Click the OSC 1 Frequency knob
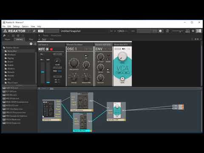The width and height of the screenshot is (204, 153). tap(74, 63)
